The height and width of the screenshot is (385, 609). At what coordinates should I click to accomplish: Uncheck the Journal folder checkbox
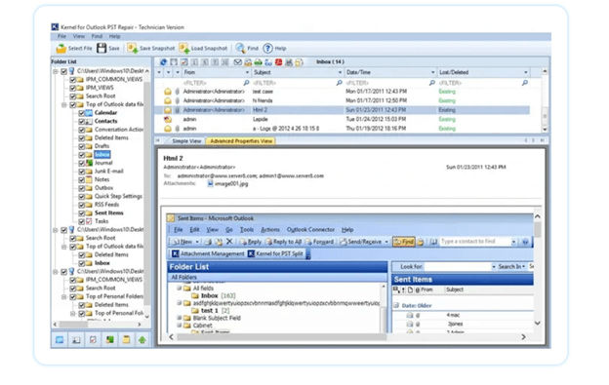click(82, 163)
